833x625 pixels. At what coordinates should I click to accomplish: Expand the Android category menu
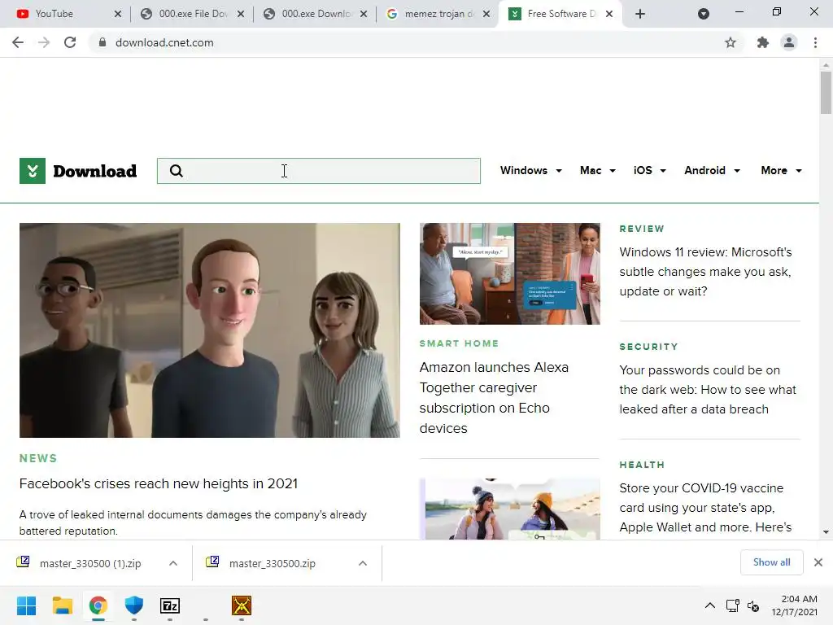[x=712, y=171]
